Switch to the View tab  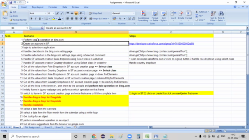[86, 7]
